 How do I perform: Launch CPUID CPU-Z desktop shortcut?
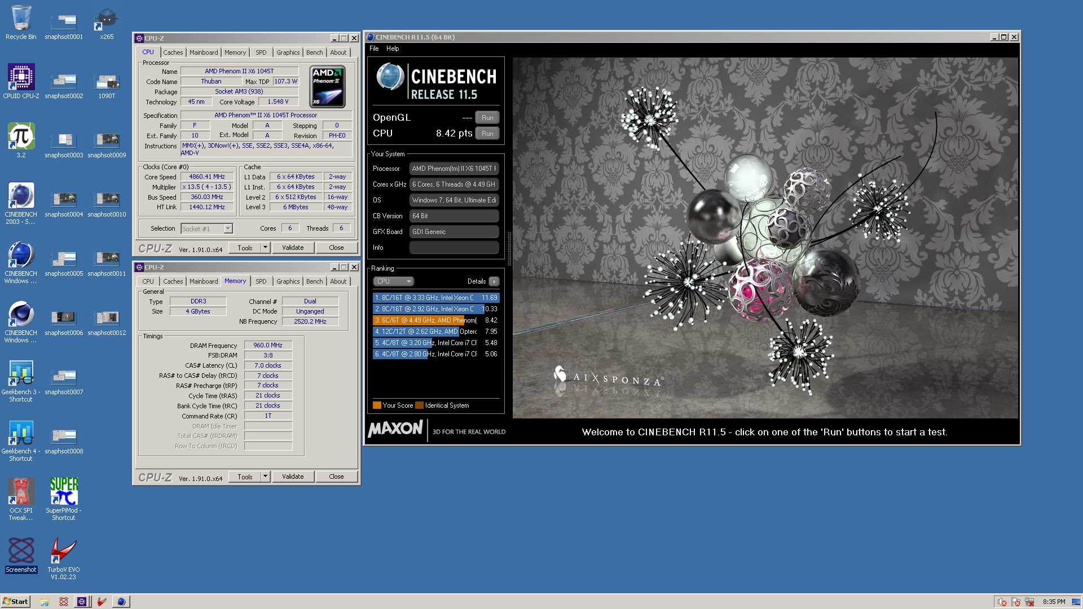[x=21, y=81]
